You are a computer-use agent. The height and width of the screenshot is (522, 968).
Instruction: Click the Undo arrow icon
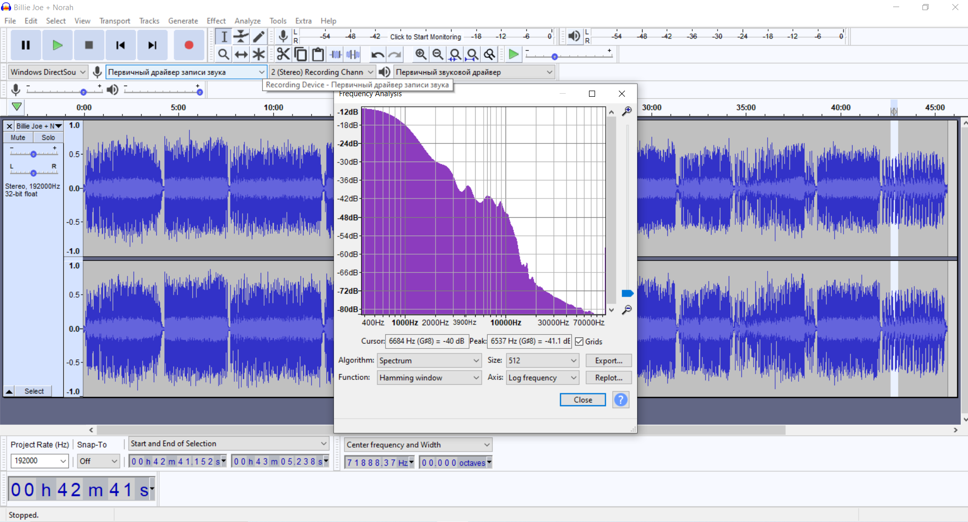377,54
